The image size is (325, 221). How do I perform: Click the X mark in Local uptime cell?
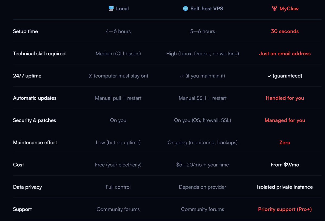(x=90, y=76)
